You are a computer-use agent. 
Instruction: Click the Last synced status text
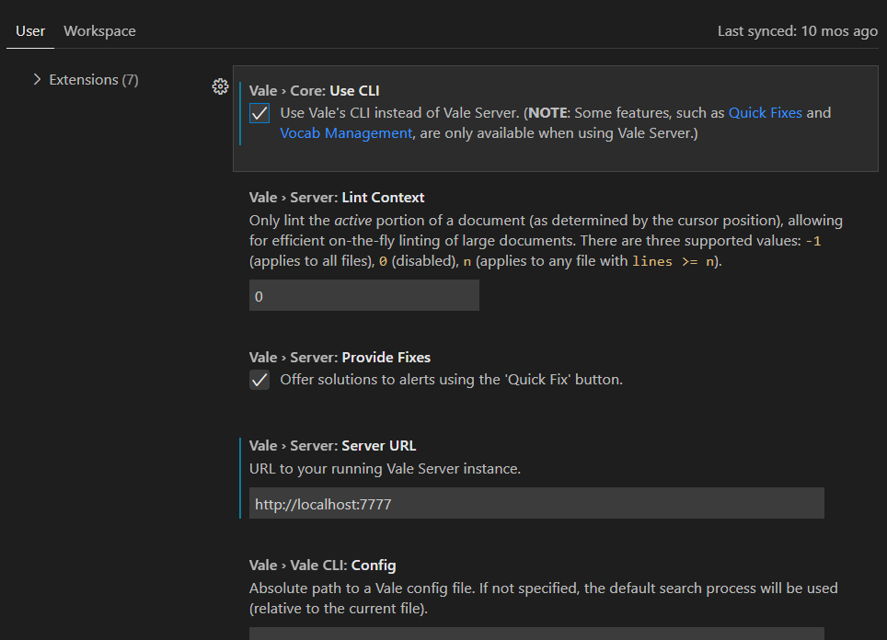(x=797, y=30)
